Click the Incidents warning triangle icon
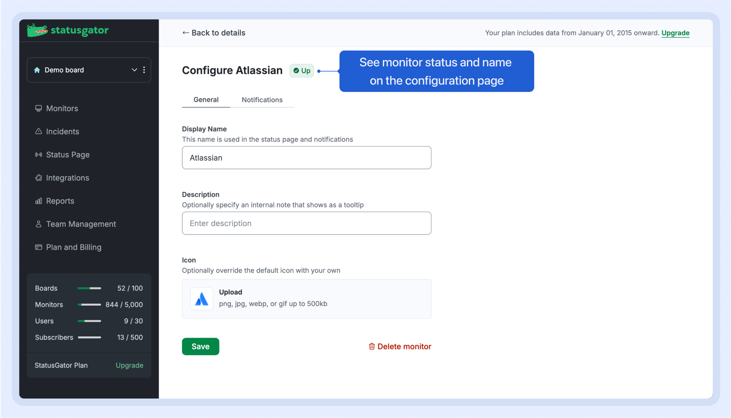Image resolution: width=731 pixels, height=418 pixels. (39, 131)
